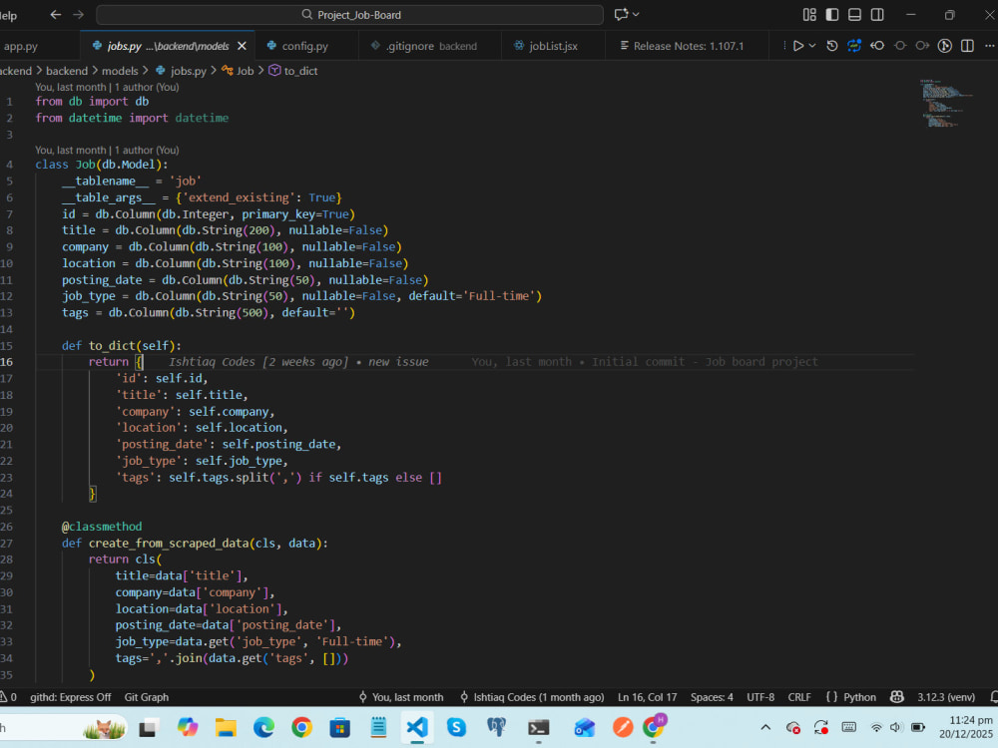Click the 'Initial commit - Job board project' annotation
Viewport: 998px width, 748px height.
pos(705,362)
